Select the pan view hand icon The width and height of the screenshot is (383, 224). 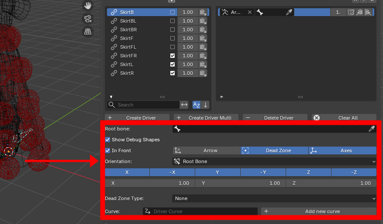[88, 5]
